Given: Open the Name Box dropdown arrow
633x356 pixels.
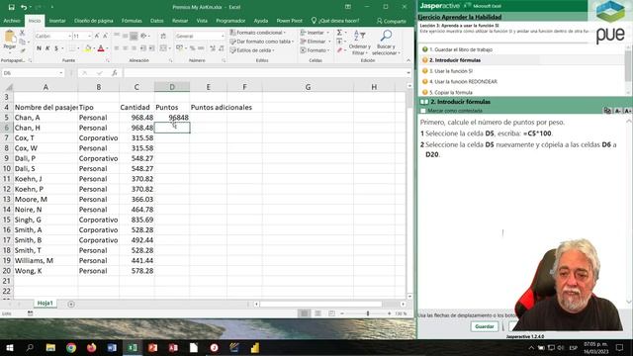Looking at the screenshot, I should point(61,73).
